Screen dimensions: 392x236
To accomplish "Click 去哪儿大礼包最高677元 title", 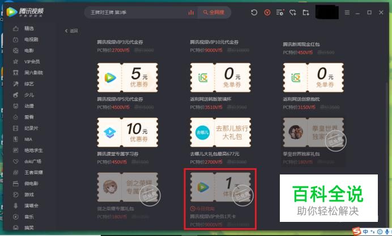I will pyautogui.click(x=215, y=154).
